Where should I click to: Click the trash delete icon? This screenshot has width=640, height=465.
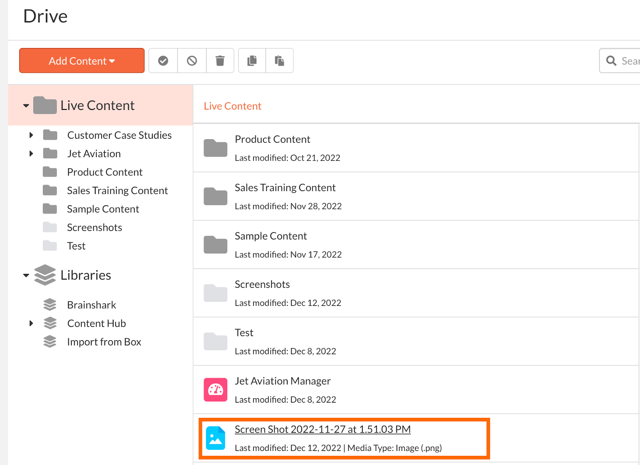[220, 61]
